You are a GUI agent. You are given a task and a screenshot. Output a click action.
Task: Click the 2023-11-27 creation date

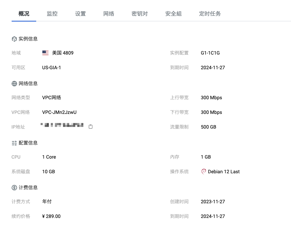(213, 202)
